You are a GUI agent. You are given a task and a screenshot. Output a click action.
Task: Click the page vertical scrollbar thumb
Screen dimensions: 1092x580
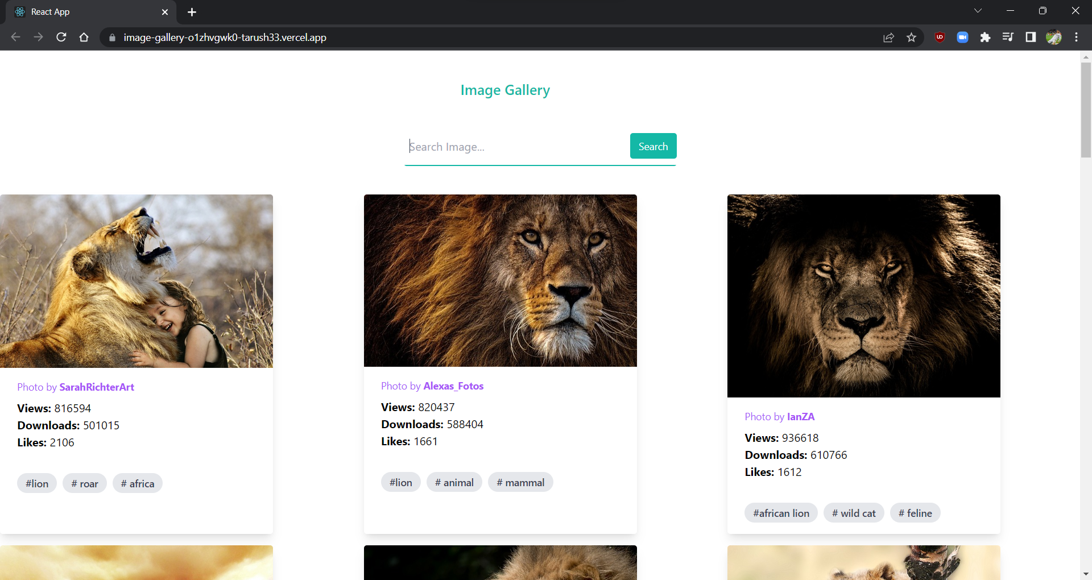[x=1086, y=109]
